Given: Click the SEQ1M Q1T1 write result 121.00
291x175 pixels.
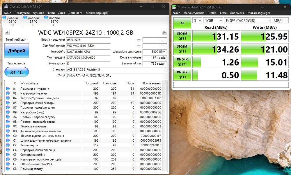Looking at the screenshot, I should click(265, 49).
